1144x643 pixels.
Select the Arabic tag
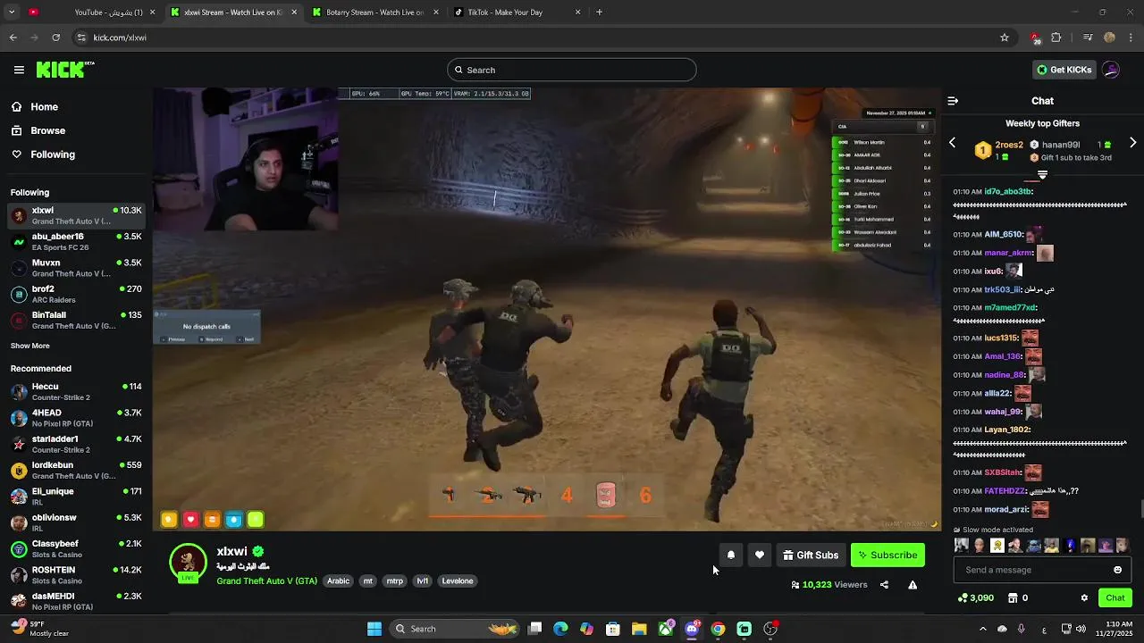pos(339,581)
